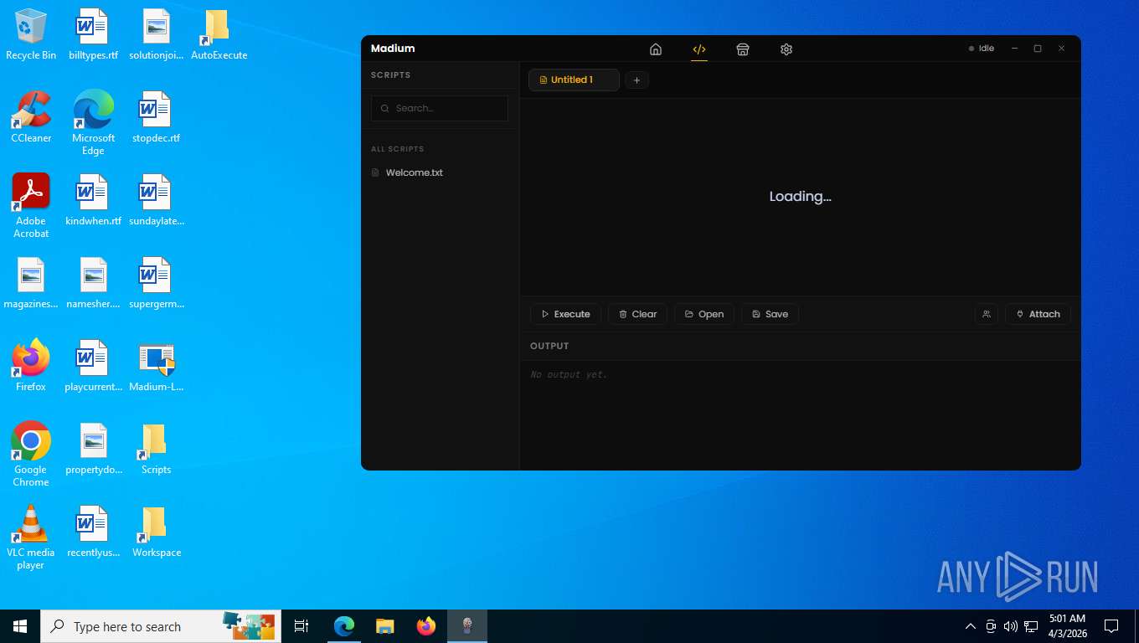Select propertydo image file on desktop
This screenshot has width=1139, height=643.
tap(93, 449)
